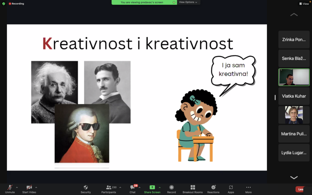Image resolution: width=312 pixels, height=195 pixels.
Task: Click the green encryption shield icon
Action: click(4, 4)
